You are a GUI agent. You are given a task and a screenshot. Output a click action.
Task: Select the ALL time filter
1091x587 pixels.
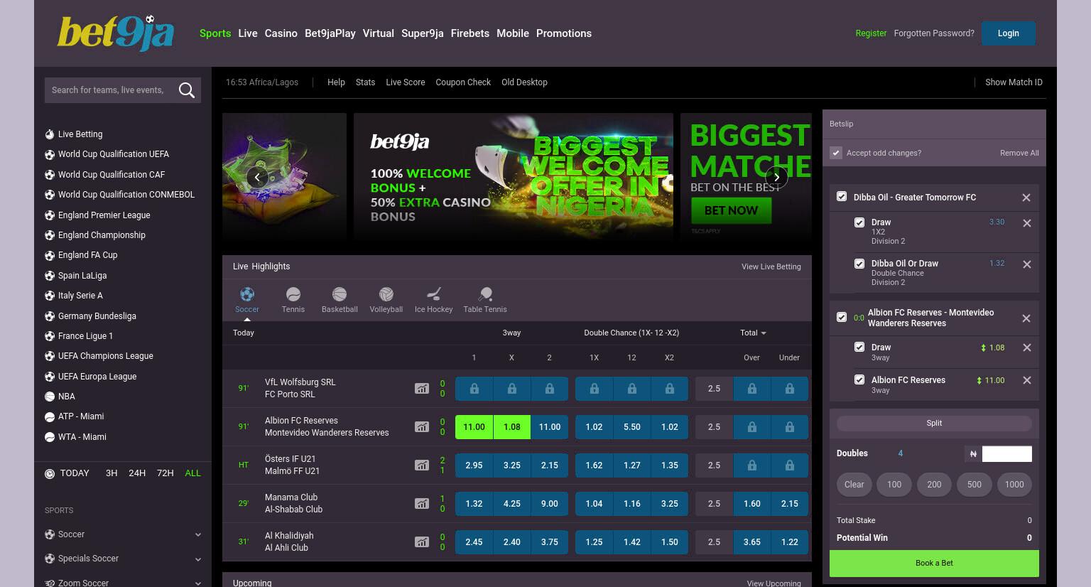point(192,473)
